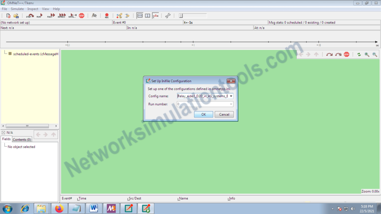Open the Simulate menu
Image resolution: width=381 pixels, height=214 pixels.
(17, 9)
